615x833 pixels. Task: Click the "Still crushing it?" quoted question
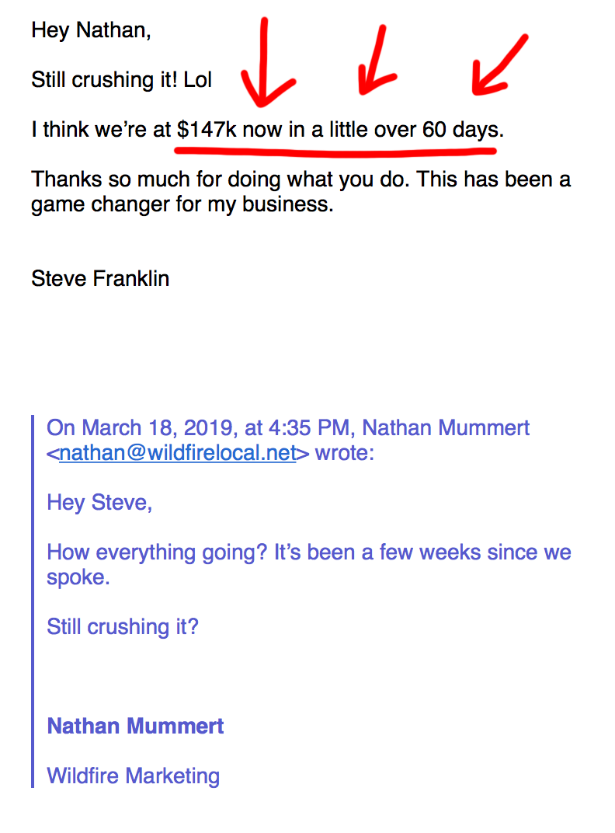click(123, 627)
